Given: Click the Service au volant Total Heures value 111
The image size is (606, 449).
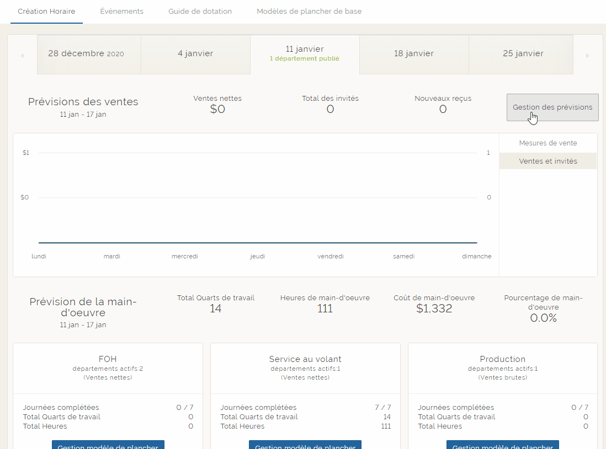Looking at the screenshot, I should (x=385, y=426).
